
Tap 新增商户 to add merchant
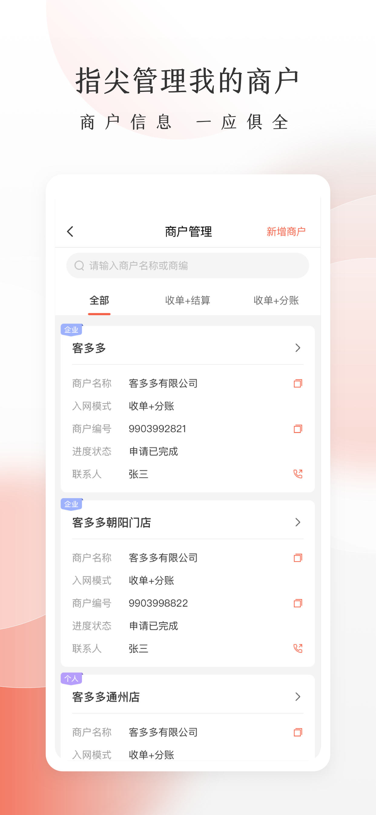286,232
